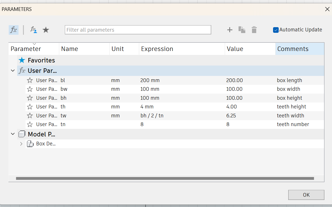The image size is (332, 207).
Task: Collapse the User Parameters group
Action: 13,71
